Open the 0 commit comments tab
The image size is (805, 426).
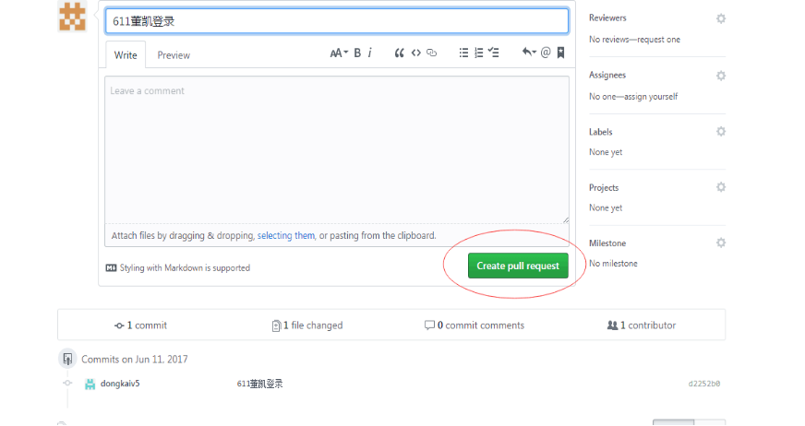[475, 325]
